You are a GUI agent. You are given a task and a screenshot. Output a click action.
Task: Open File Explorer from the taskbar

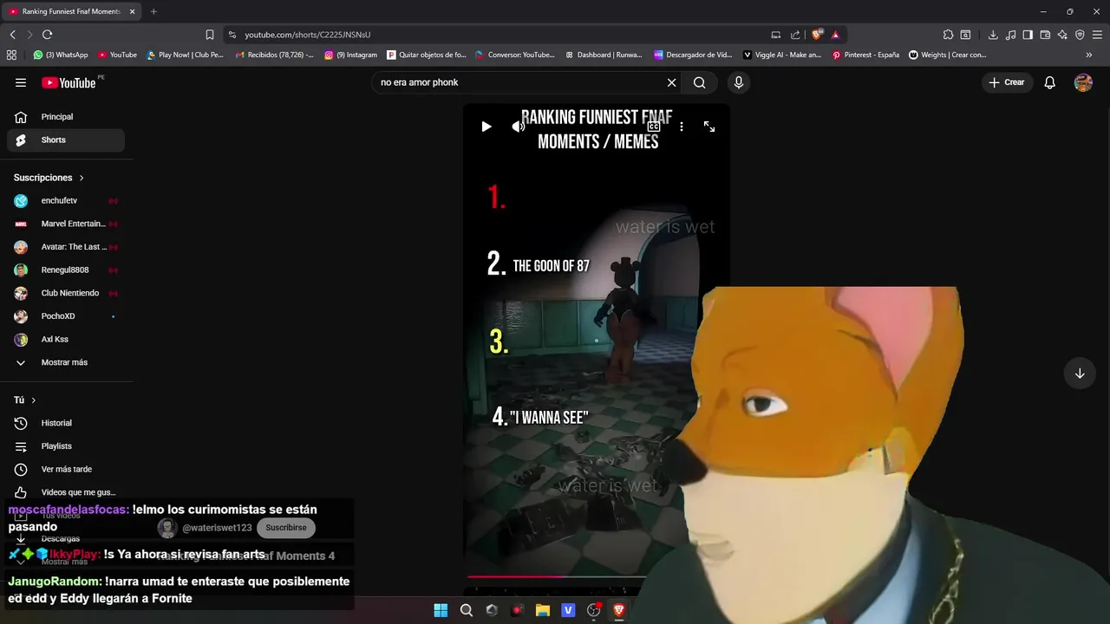543,610
